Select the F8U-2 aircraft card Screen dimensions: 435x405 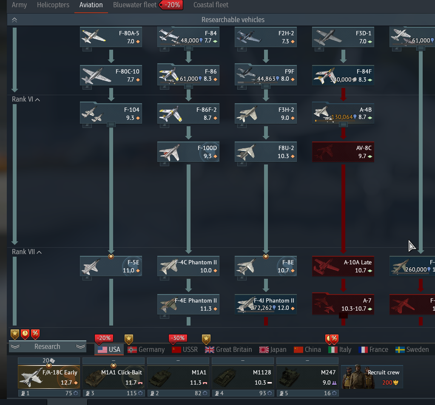coord(266,152)
